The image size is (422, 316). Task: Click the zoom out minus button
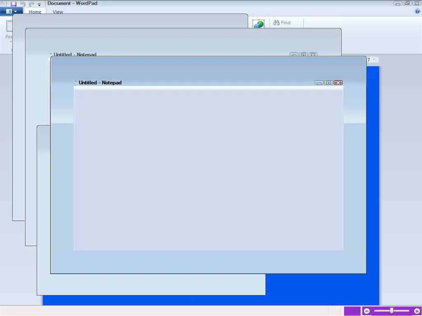367,311
